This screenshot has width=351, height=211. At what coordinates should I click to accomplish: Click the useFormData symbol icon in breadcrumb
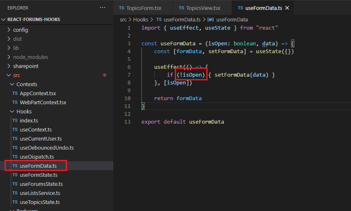click(x=210, y=19)
